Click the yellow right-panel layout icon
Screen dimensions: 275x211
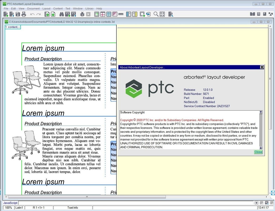click(135, 14)
